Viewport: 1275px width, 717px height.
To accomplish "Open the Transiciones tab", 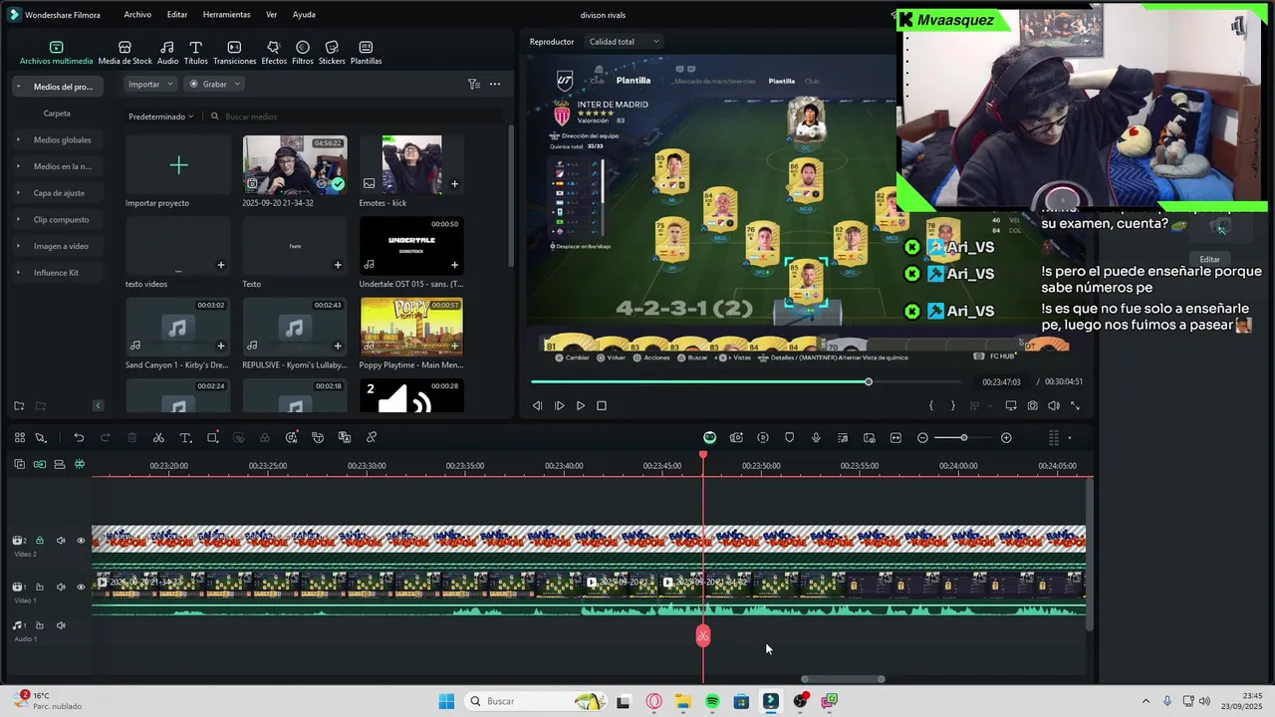I will 234,53.
